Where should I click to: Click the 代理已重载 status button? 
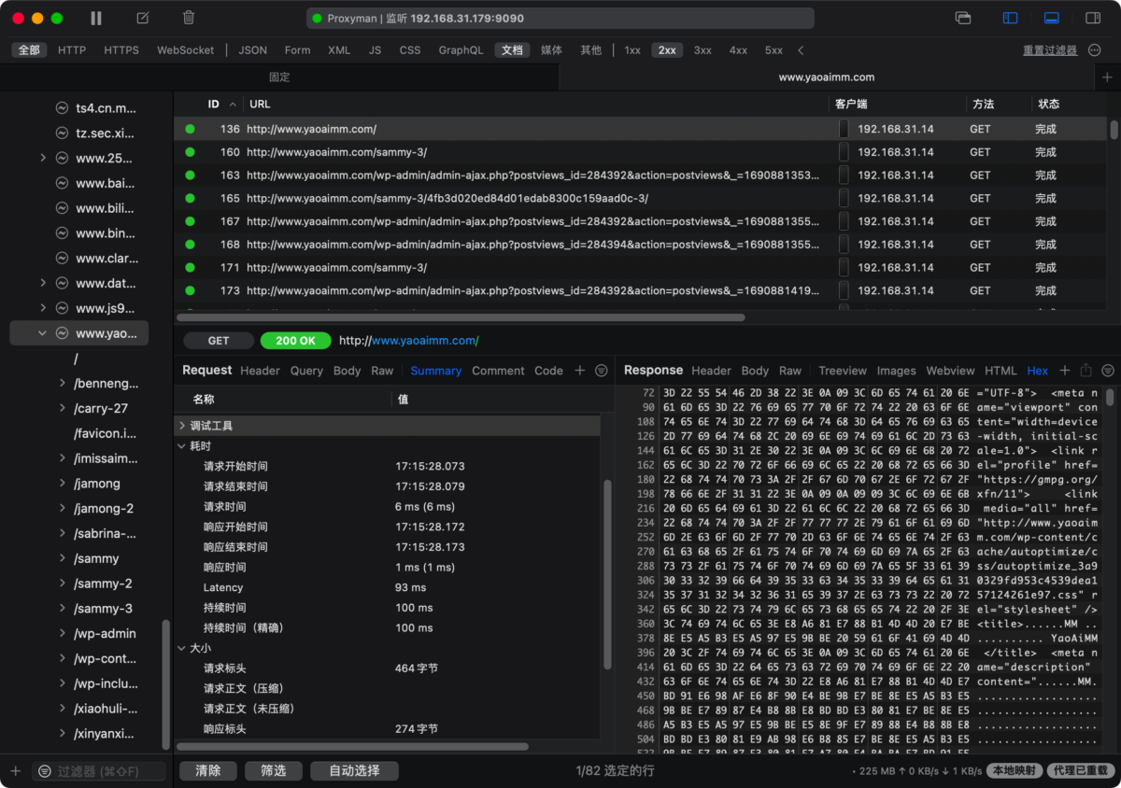[1079, 771]
